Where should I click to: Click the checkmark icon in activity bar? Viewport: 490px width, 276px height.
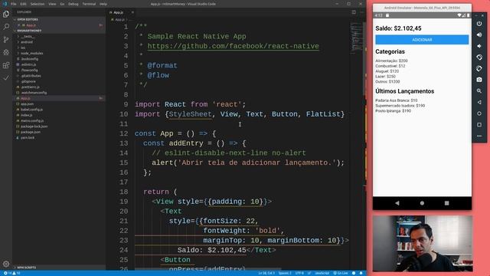[6, 78]
